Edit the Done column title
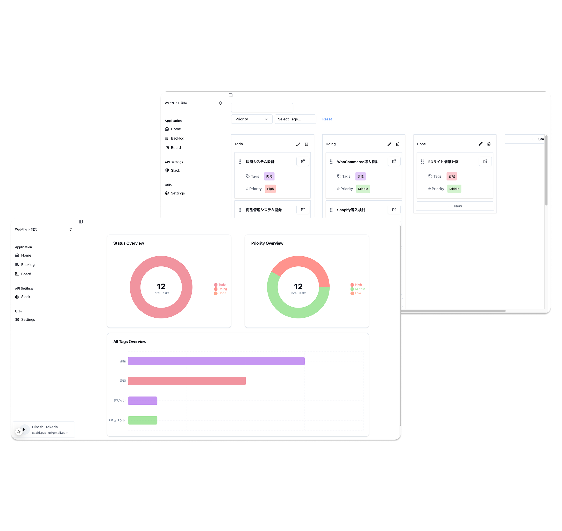The width and height of the screenshot is (562, 531). pyautogui.click(x=480, y=144)
